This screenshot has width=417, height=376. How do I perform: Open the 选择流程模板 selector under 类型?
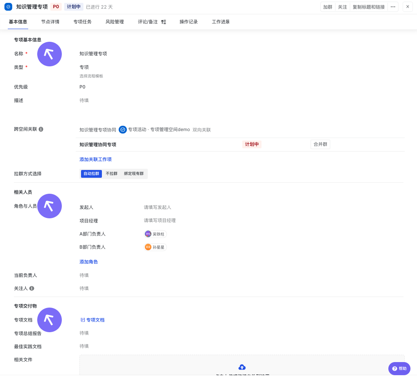click(x=91, y=76)
